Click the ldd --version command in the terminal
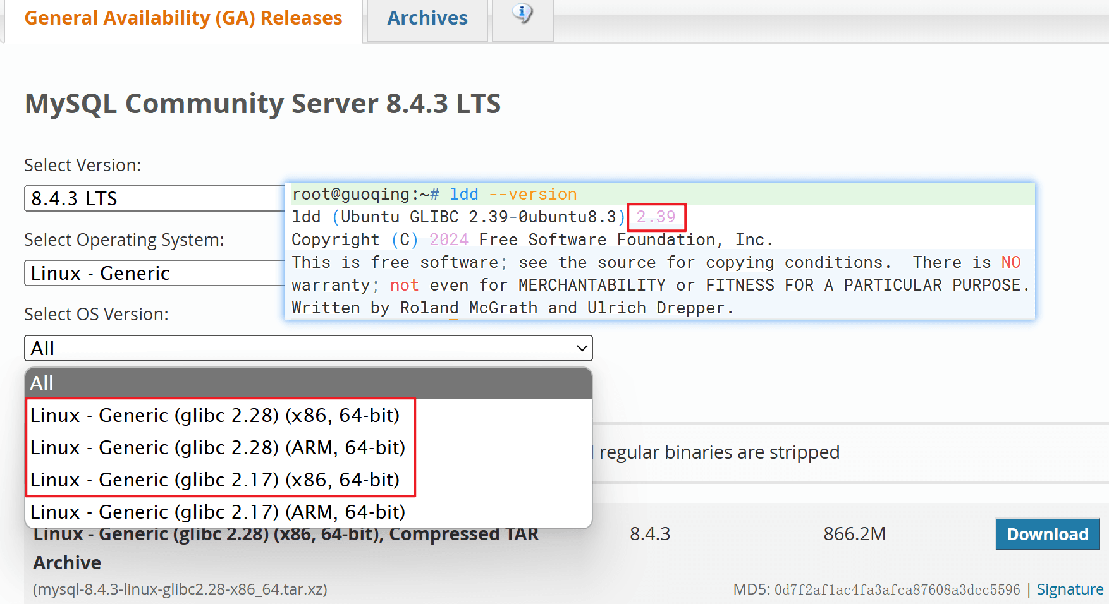 [513, 195]
